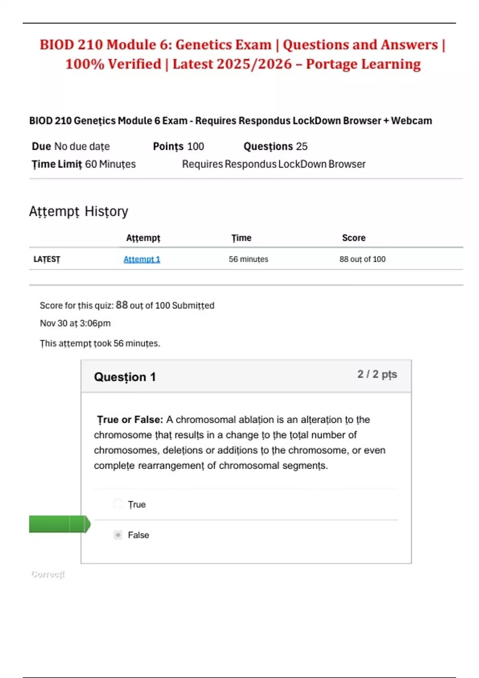Click the 2 / 2 pts score
The height and width of the screenshot is (678, 479).
[377, 374]
